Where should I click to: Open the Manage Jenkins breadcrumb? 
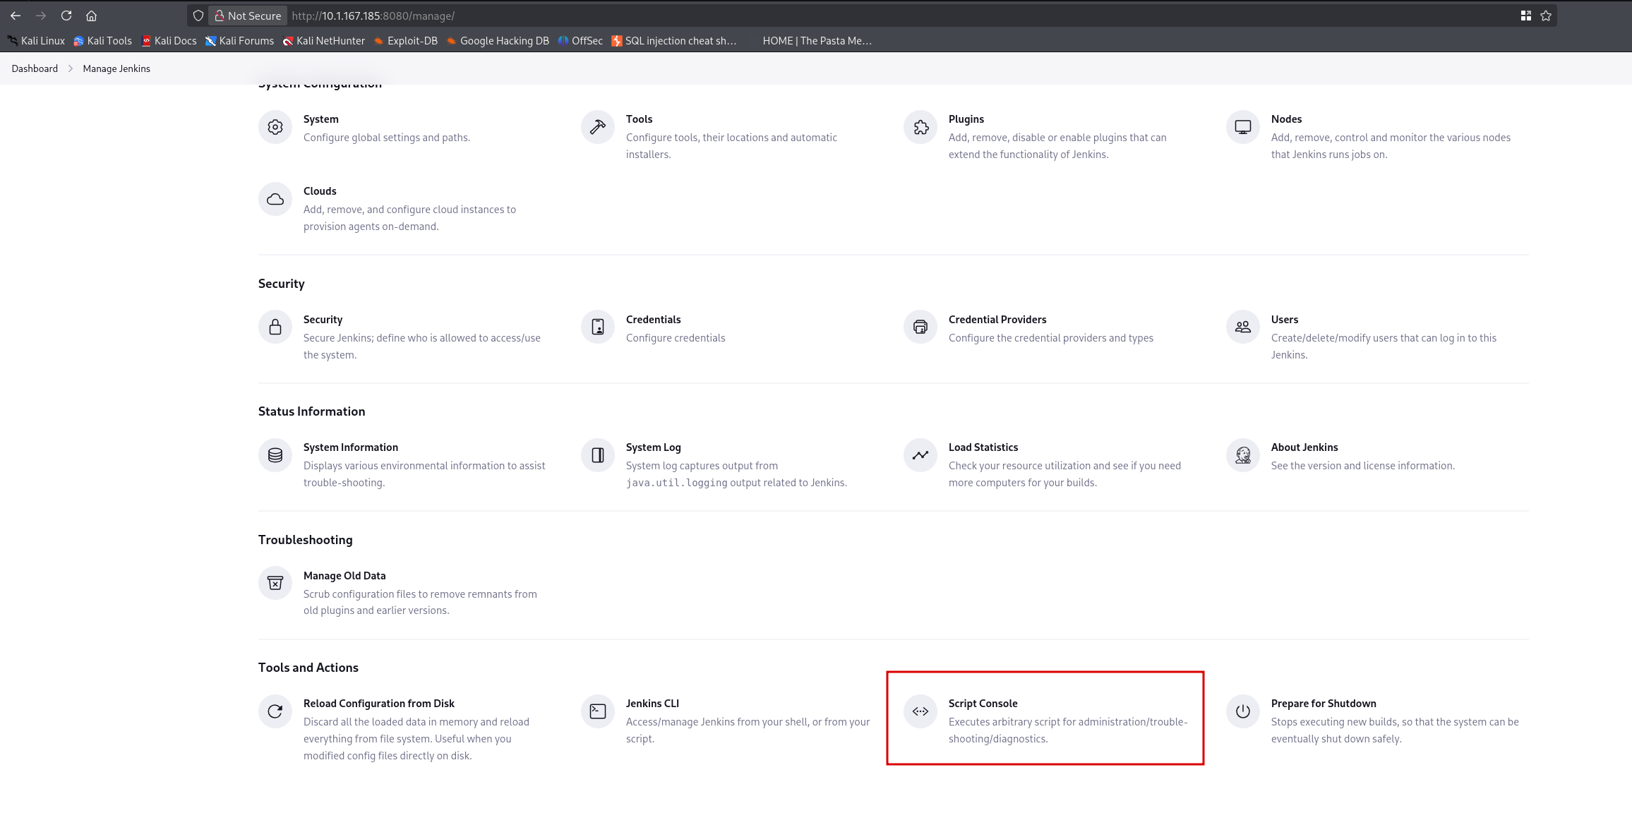tap(116, 68)
